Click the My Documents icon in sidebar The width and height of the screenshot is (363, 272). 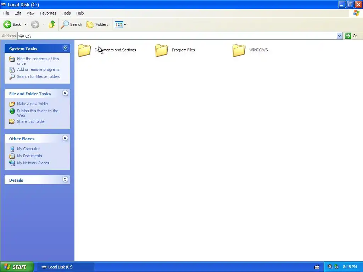pos(12,156)
